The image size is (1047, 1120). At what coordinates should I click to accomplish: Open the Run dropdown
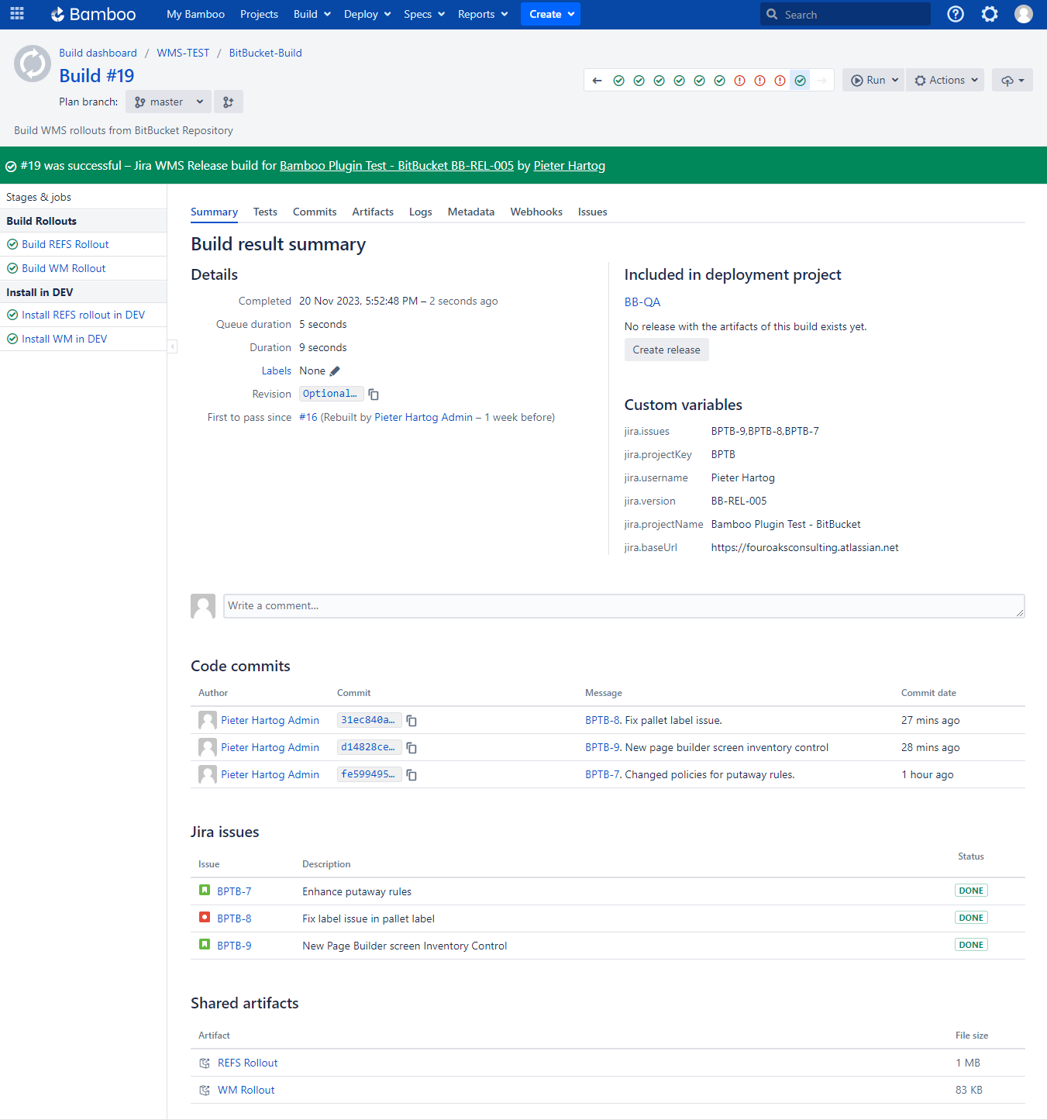coord(873,80)
